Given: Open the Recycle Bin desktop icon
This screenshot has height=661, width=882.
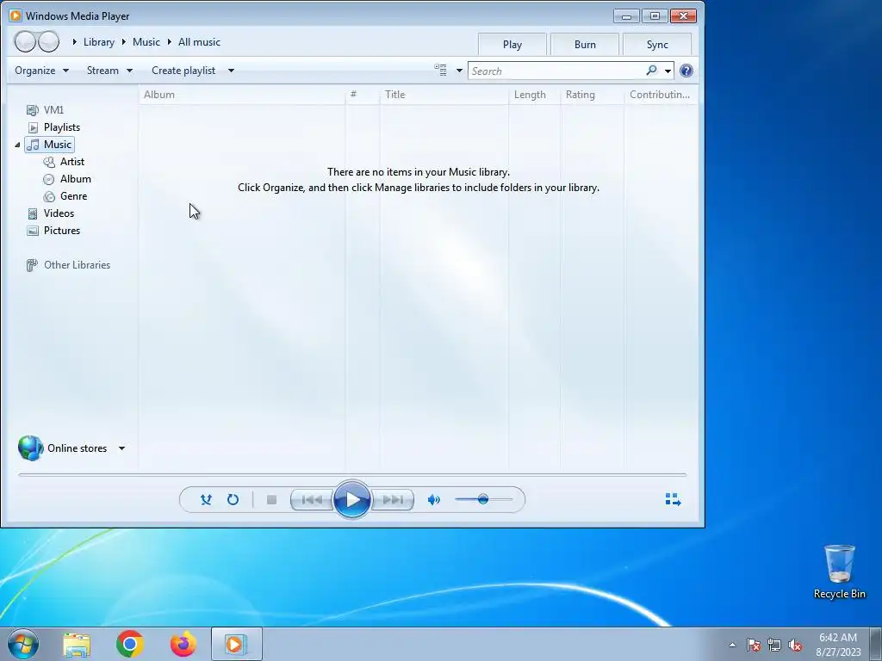Looking at the screenshot, I should (x=839, y=571).
